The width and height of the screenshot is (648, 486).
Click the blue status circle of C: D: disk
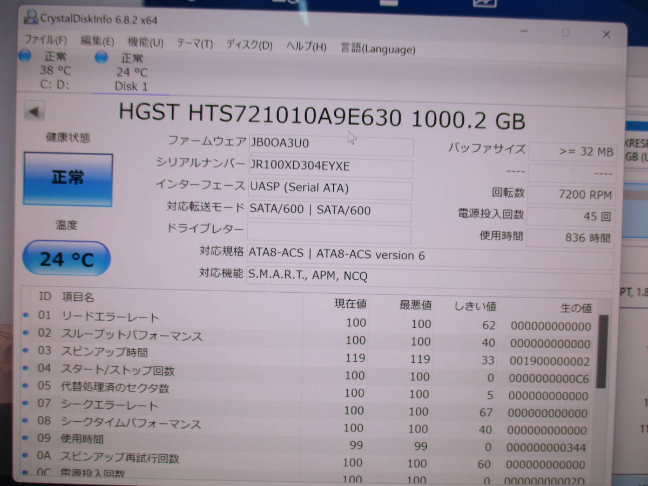pyautogui.click(x=25, y=56)
